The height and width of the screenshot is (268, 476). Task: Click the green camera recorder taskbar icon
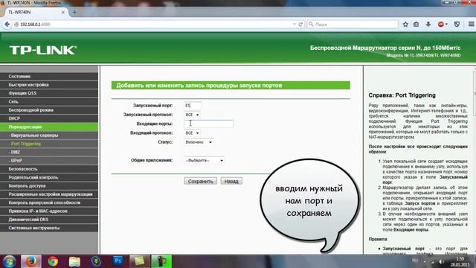click(161, 261)
